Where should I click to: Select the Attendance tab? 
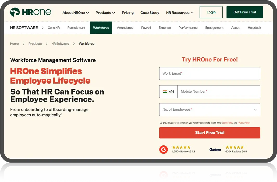tap(125, 27)
